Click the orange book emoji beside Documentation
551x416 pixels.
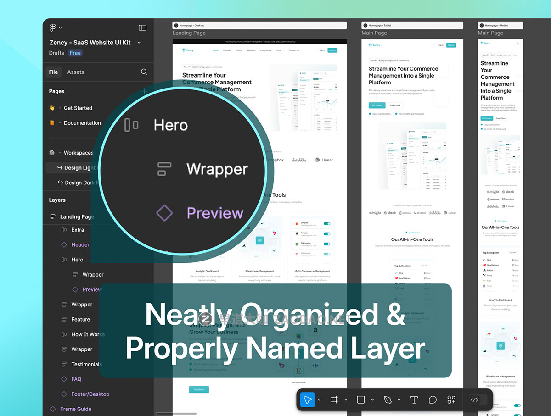click(52, 123)
